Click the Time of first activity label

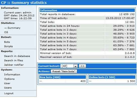pos(54,18)
